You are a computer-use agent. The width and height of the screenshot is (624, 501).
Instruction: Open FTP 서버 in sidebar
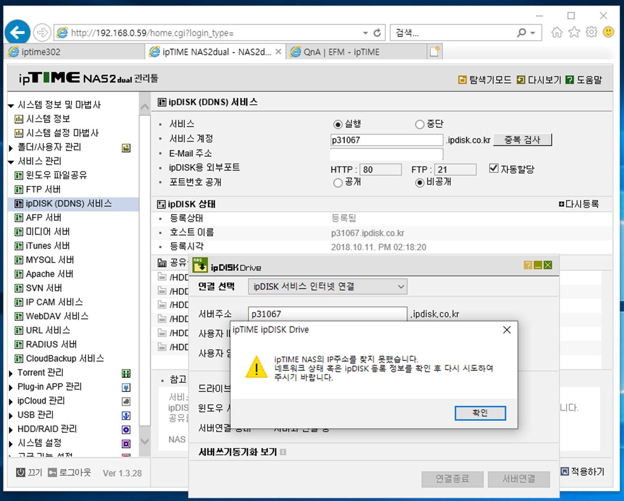click(x=43, y=189)
